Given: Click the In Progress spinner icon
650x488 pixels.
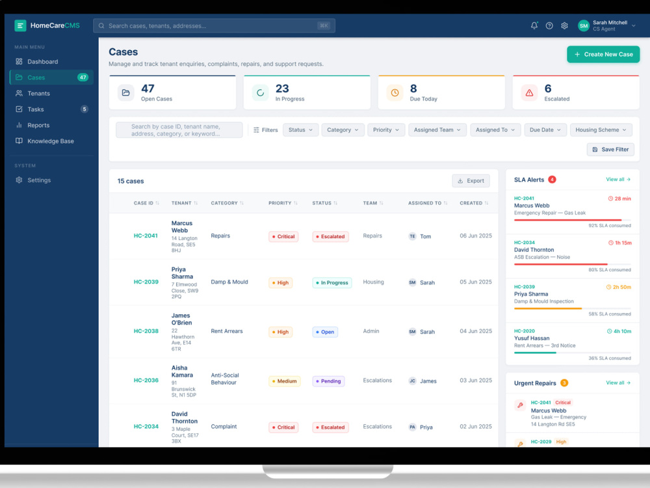Looking at the screenshot, I should tap(261, 93).
